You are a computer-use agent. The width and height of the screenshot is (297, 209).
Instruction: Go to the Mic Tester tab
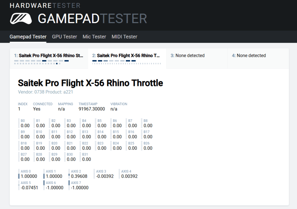tap(94, 37)
